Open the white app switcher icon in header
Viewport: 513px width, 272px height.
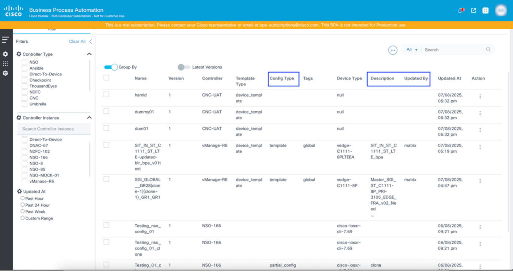(486, 11)
